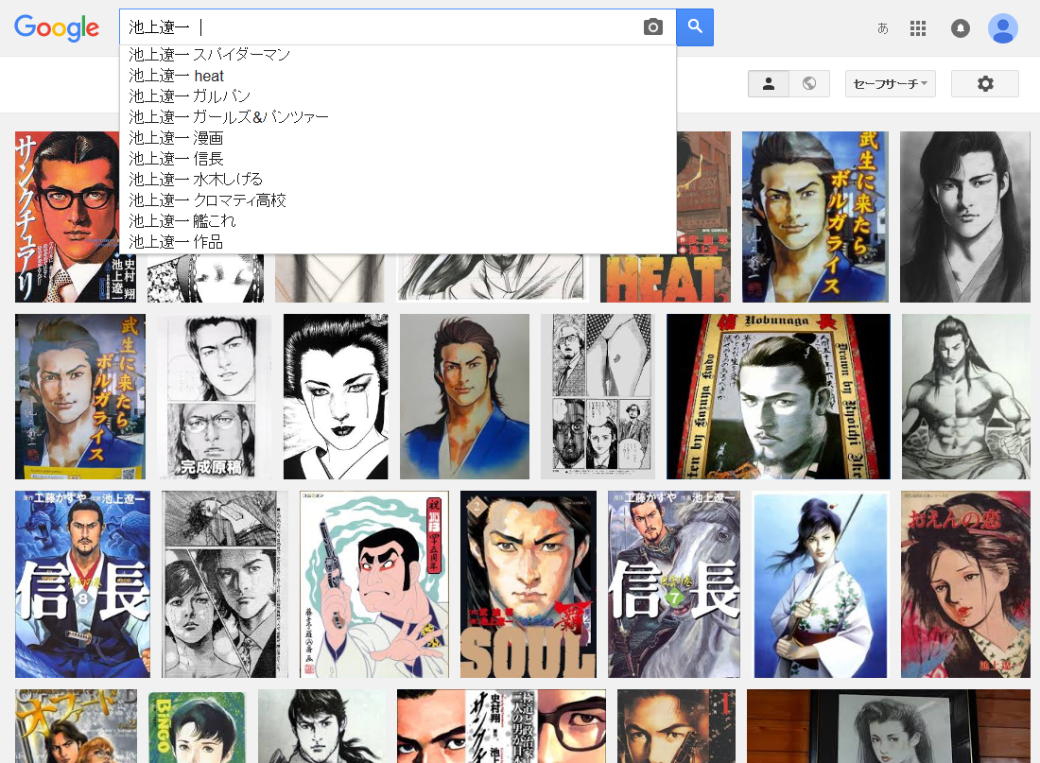Choose suggestion 池上遼一 水木しげる
This screenshot has width=1040, height=763.
point(398,179)
